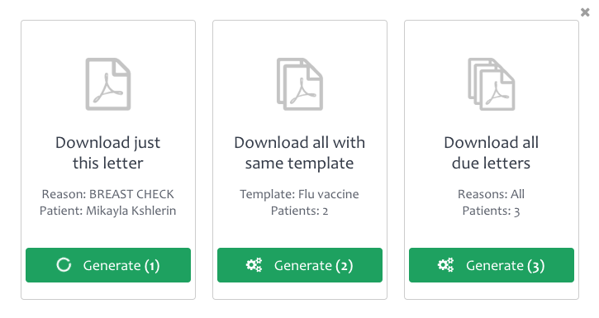Click the double PDF documents icon
The width and height of the screenshot is (599, 318).
300,84
